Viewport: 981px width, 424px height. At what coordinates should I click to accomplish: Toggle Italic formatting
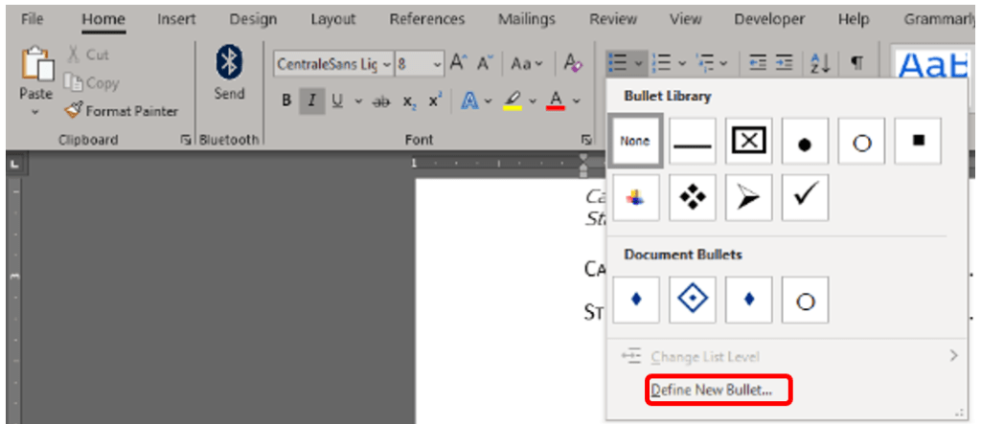click(310, 100)
